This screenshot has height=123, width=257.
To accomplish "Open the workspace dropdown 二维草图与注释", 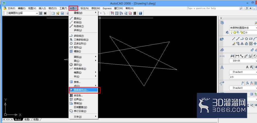I will click(x=22, y=13).
